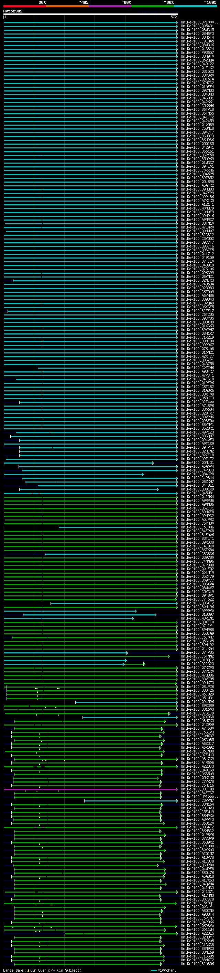Image resolution: width=220 pixels, height=973 pixels.
Task: Click the green segment of identity color scale
Action: (153, 6)
